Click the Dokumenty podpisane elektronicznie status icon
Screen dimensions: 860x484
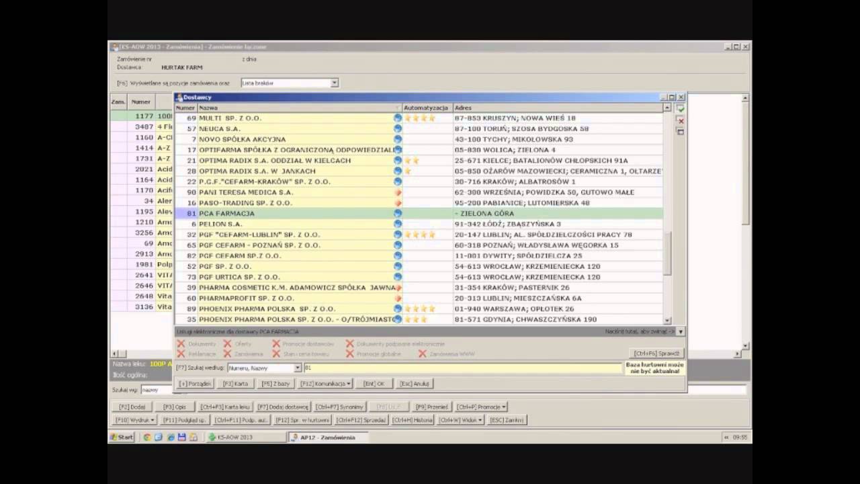[350, 344]
